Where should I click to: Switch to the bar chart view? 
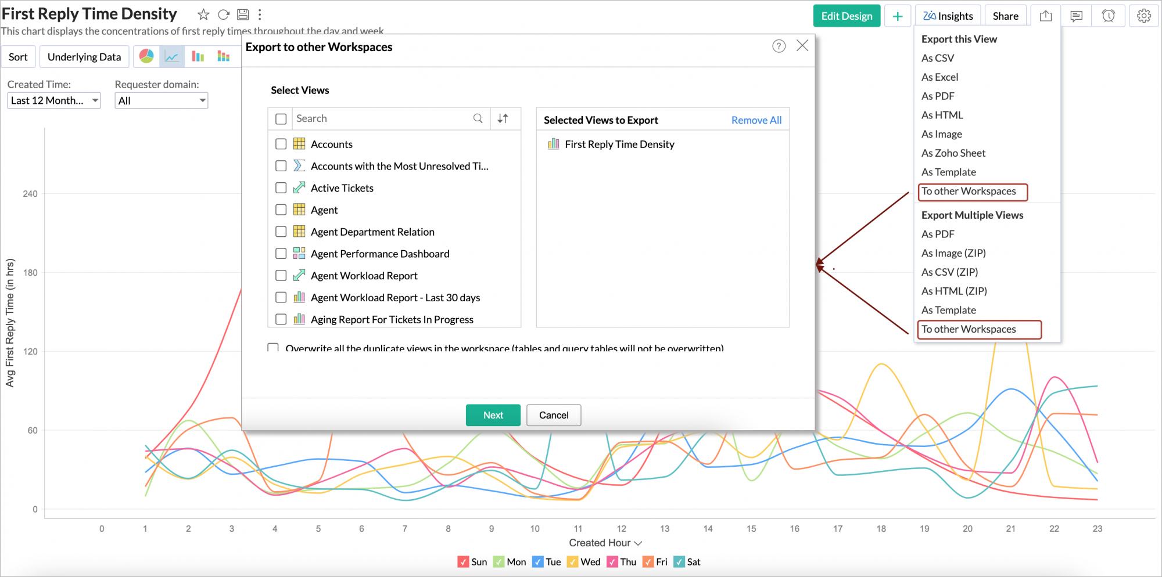[x=198, y=56]
